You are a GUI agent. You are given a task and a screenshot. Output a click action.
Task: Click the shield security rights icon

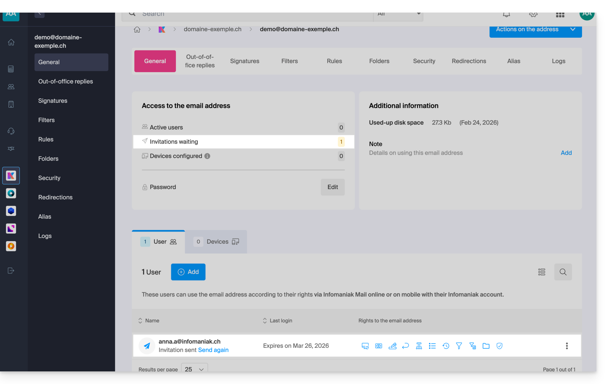click(499, 346)
